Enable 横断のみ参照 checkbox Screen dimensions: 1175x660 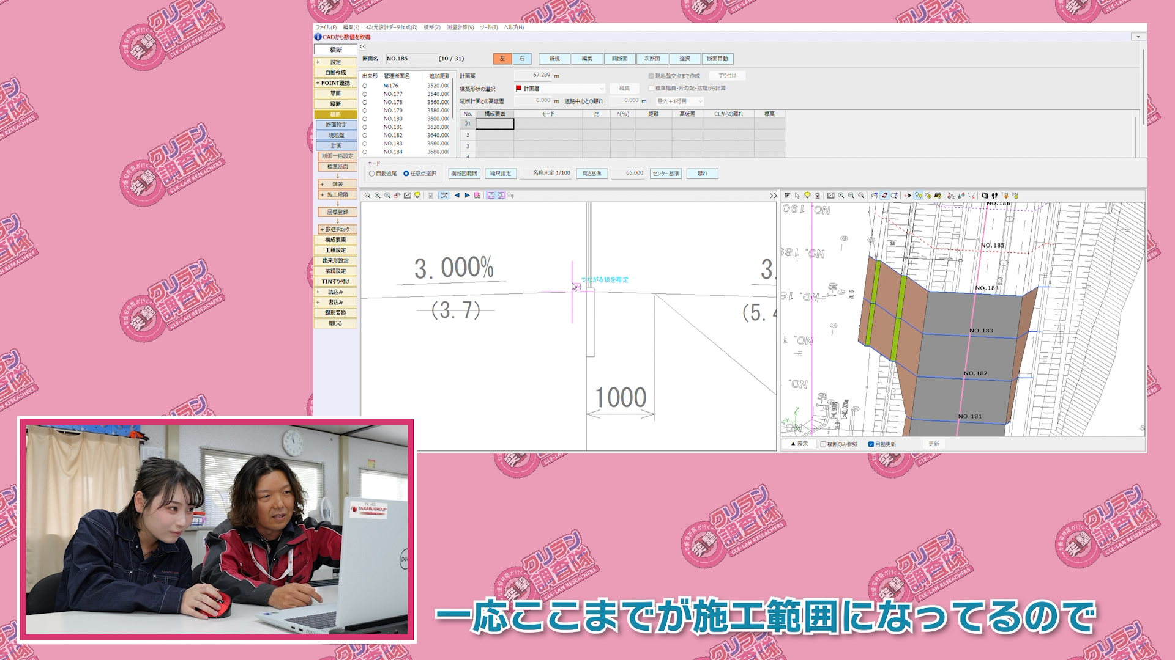pos(823,444)
